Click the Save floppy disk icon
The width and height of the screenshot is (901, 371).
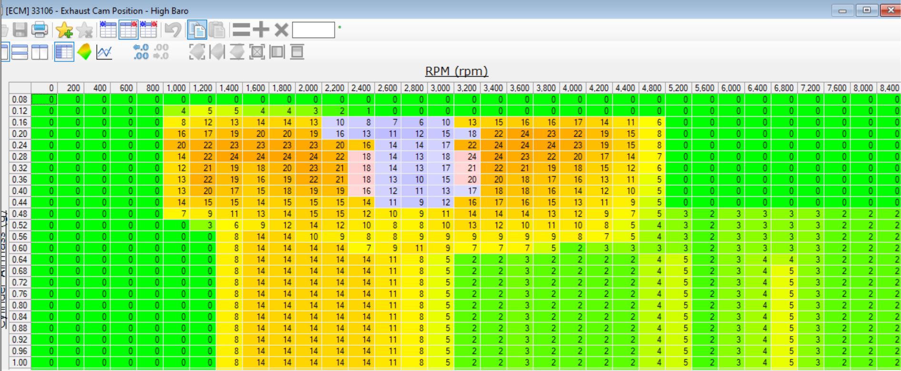click(20, 30)
